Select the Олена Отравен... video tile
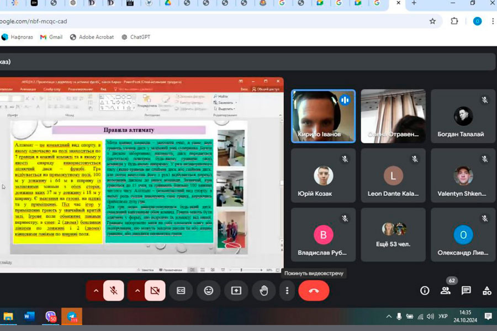Image resolution: width=497 pixels, height=331 pixels. click(393, 116)
